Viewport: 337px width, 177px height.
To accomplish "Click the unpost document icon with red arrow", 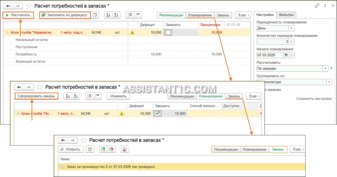I will pos(111,149).
